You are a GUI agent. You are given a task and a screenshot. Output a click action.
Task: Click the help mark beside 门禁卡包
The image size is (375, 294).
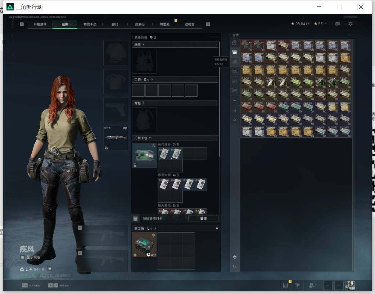(x=150, y=138)
